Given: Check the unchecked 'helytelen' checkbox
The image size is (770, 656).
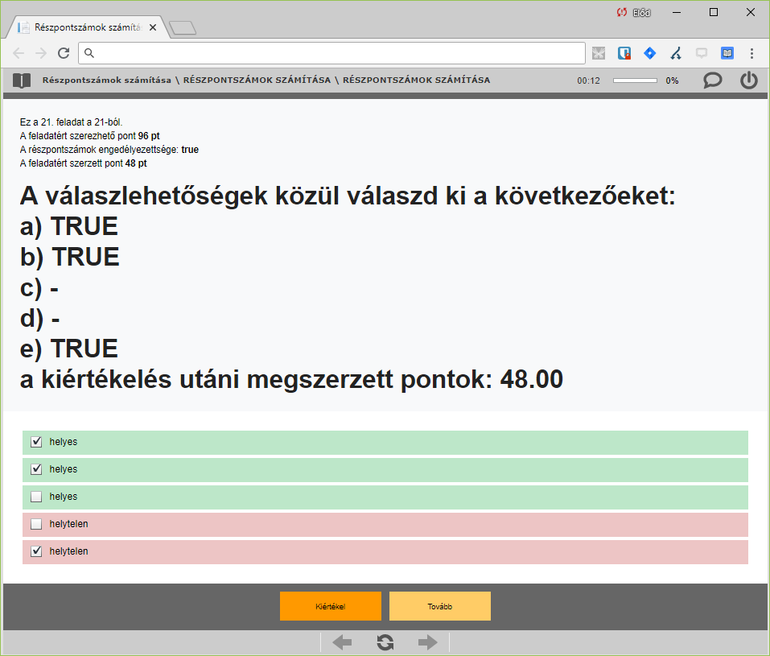Looking at the screenshot, I should click(36, 524).
